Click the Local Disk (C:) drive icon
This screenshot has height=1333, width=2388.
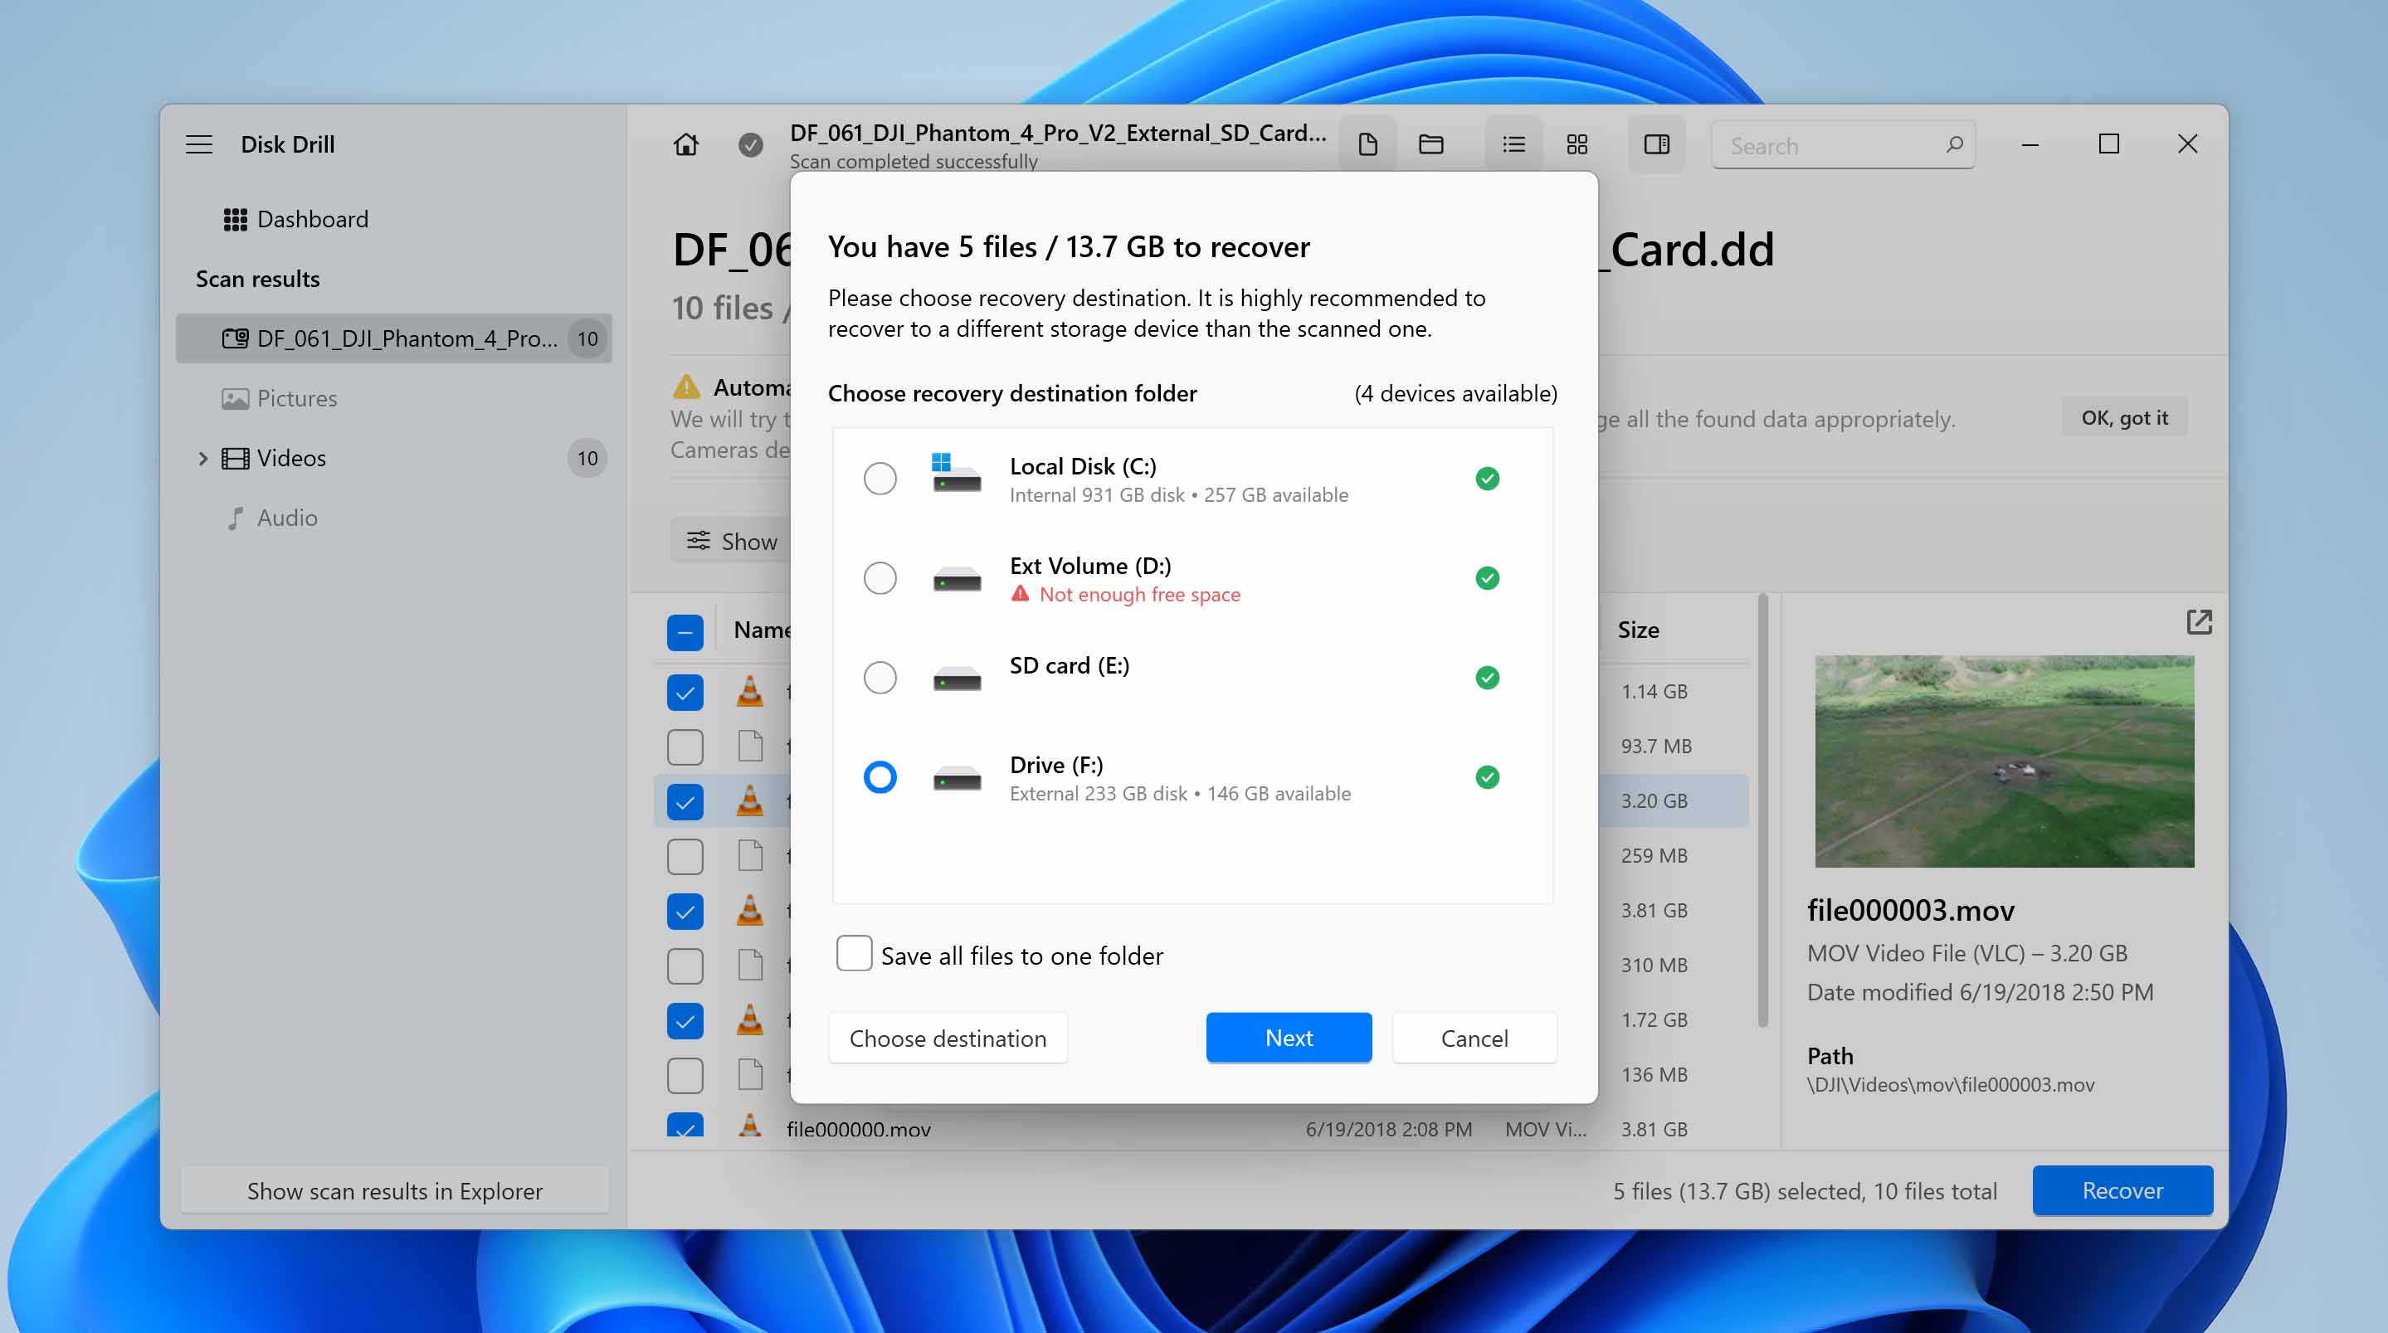click(956, 474)
